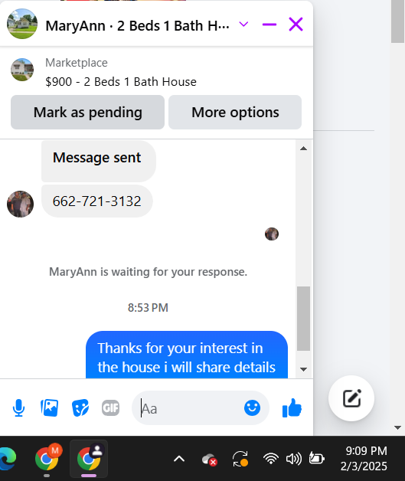Open the volume speaker tray icon
405x481 pixels.
294,459
